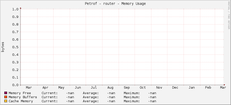Click the 'Jul' month label on the x-axis
231x105 pixels.
[94, 88]
